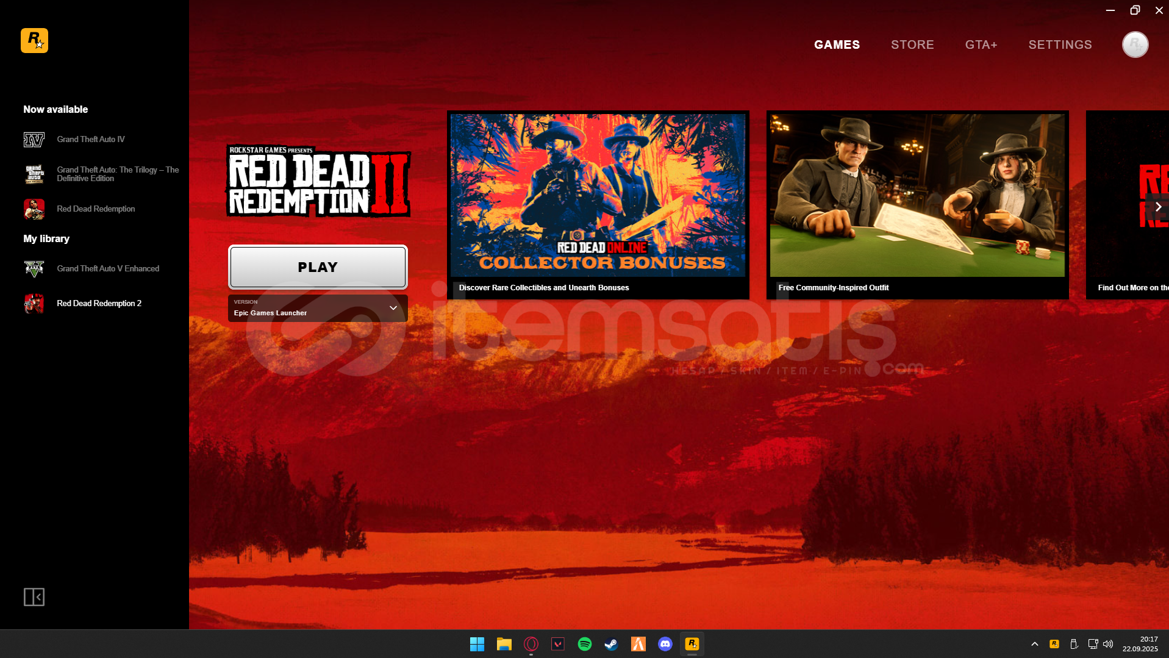Click 'Discover Rare Collectibles and Unearth Bonuses' caption
The image size is (1169, 658).
click(x=543, y=288)
